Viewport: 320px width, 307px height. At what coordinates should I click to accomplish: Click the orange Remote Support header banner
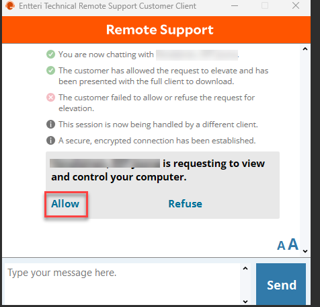click(156, 30)
